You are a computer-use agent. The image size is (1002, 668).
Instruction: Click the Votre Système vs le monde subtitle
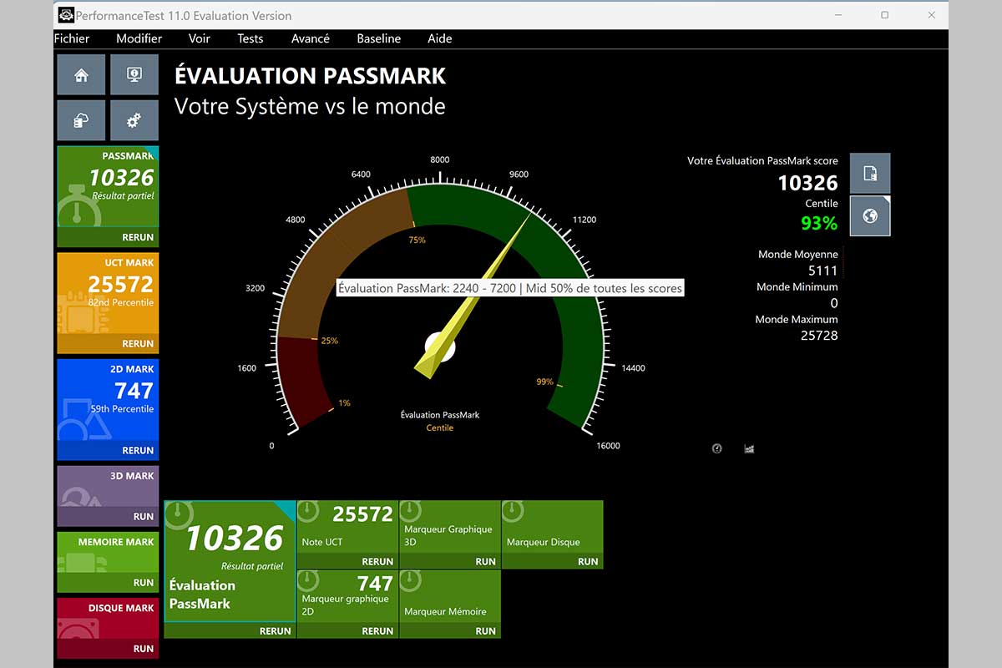(x=310, y=106)
